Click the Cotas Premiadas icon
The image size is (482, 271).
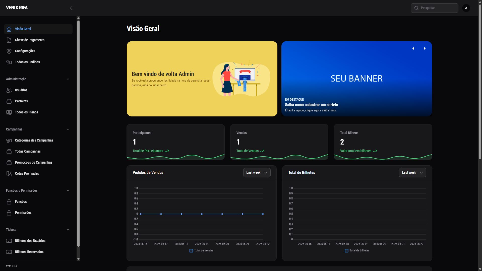(9, 174)
